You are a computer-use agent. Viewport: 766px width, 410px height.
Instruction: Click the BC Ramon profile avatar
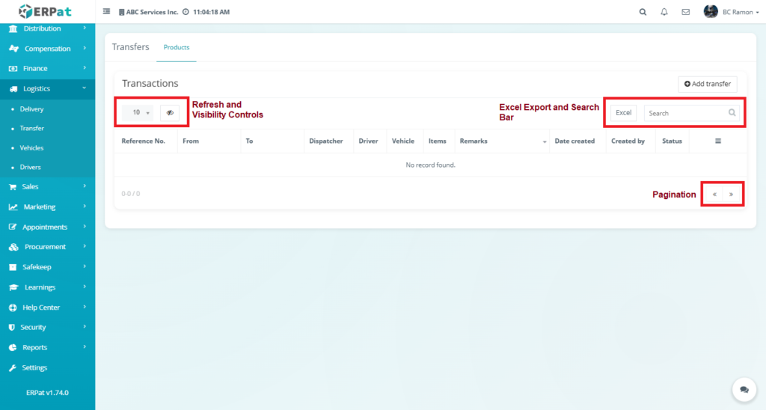(711, 12)
